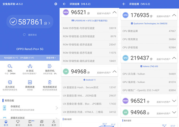Image resolution: width=179 pixels, height=127 pixels.
Task: Collapse the GPU 219437 score section
Action: tap(174, 58)
